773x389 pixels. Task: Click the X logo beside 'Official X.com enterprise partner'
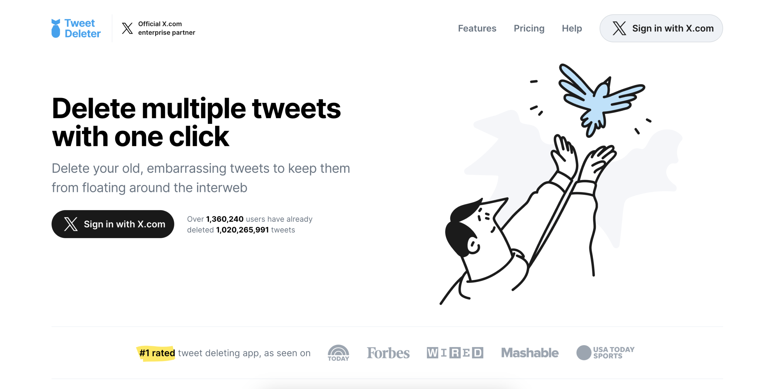127,28
